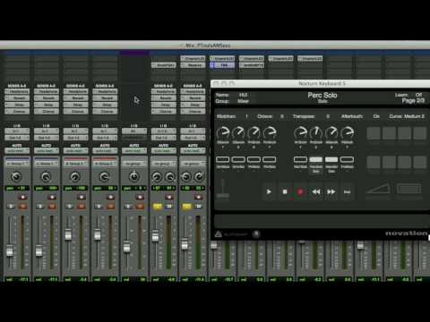Click second knob of right Nocturn knob group
The height and width of the screenshot is (322, 430).
pyautogui.click(x=316, y=132)
